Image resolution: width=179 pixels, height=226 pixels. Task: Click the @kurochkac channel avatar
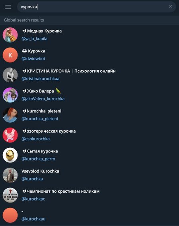click(x=10, y=195)
